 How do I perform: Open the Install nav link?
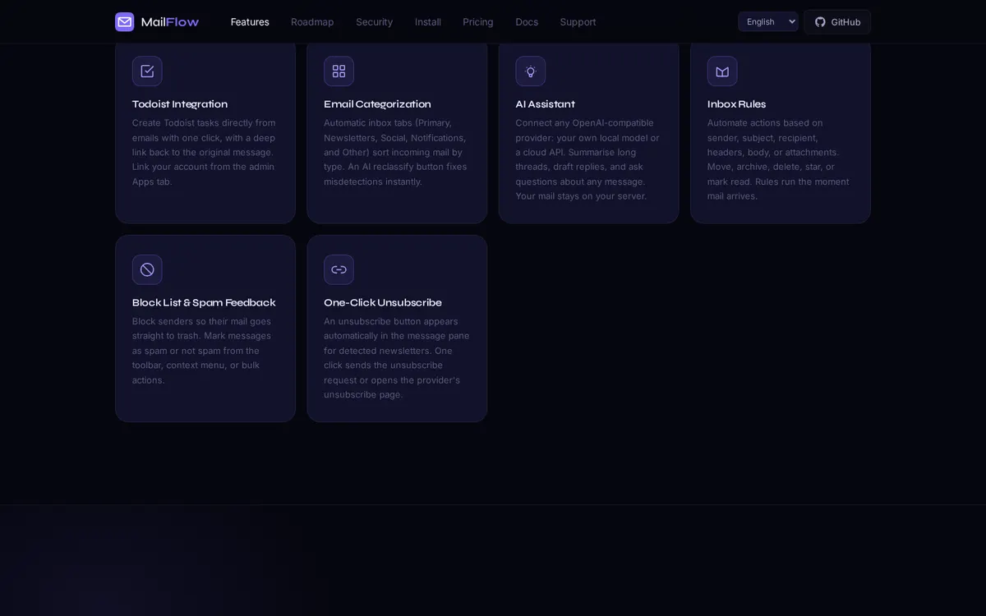coord(427,22)
